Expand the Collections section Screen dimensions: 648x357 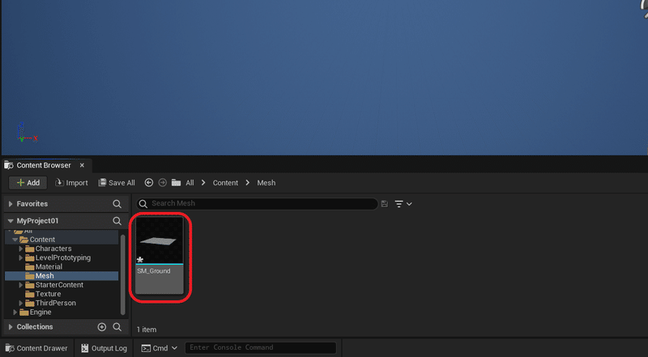[x=11, y=327]
